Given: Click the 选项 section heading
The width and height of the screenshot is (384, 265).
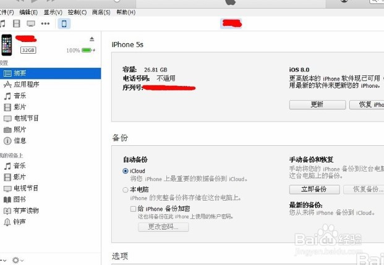Looking at the screenshot, I should point(120,256).
